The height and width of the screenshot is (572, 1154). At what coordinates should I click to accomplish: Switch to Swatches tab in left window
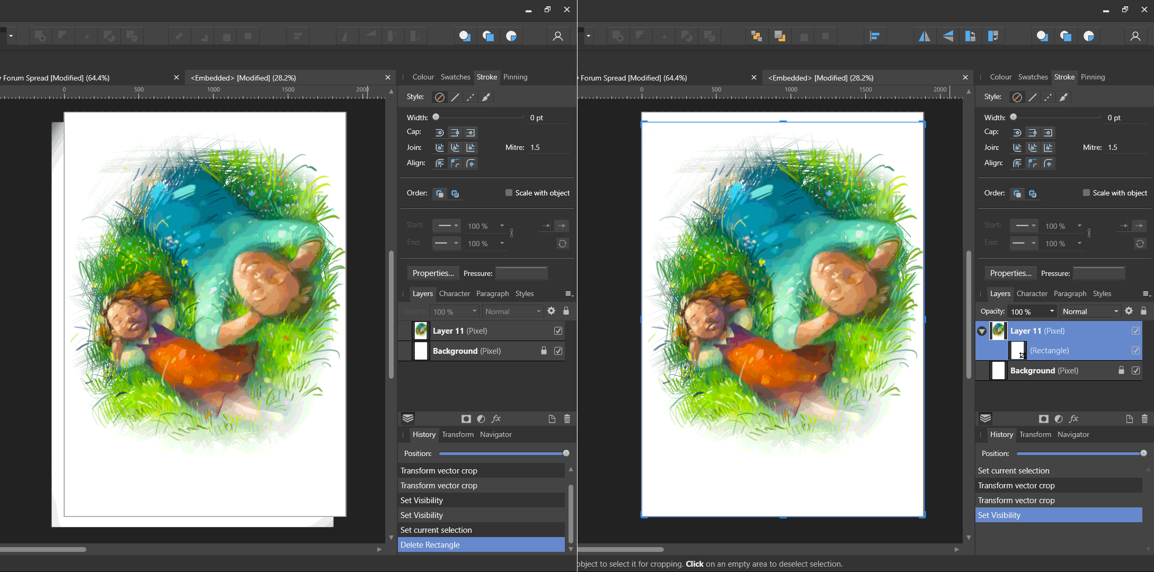tap(455, 77)
